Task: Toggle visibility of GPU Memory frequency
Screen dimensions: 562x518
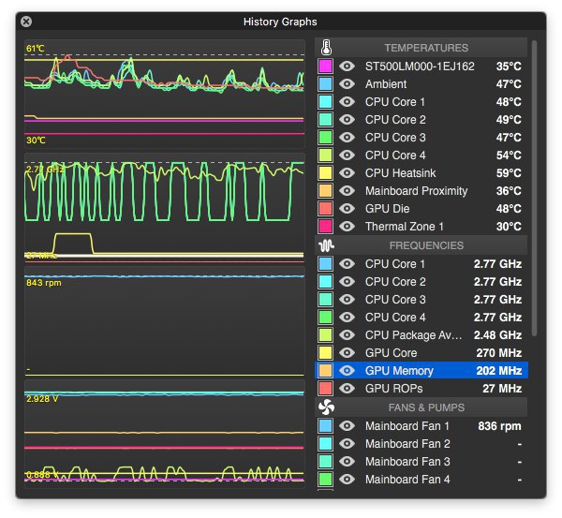Action: click(347, 371)
